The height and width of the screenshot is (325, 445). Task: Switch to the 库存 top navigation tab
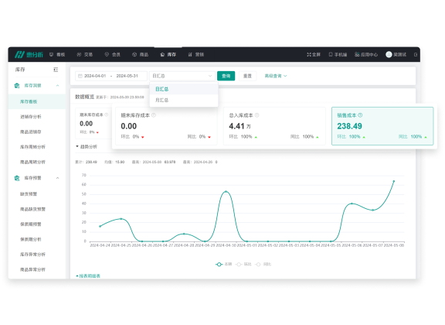(168, 54)
